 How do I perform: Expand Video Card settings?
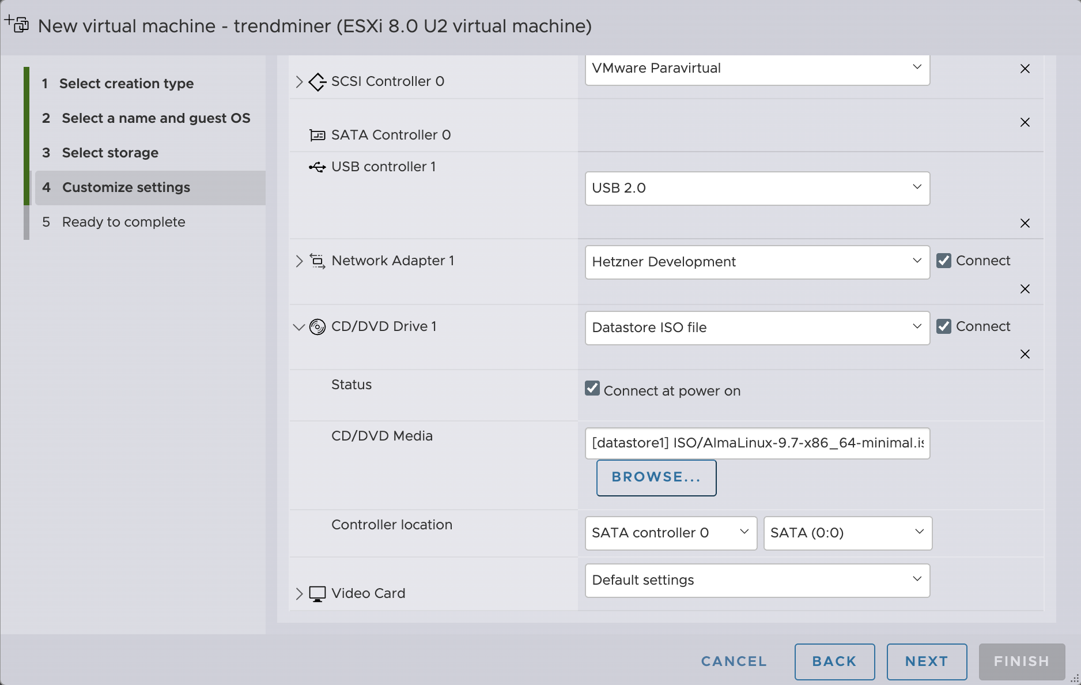click(x=299, y=594)
